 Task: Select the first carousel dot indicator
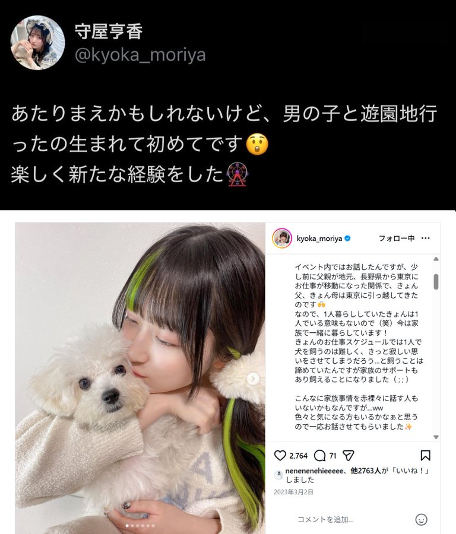127,526
